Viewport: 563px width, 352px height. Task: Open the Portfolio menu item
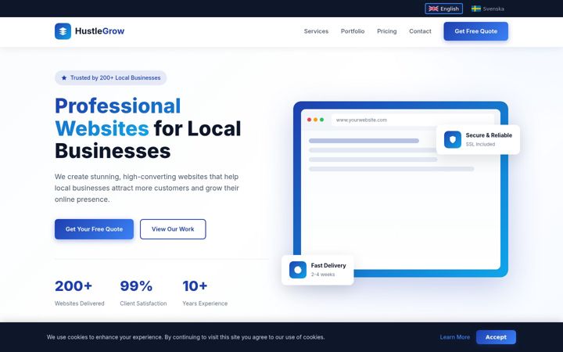click(x=353, y=31)
